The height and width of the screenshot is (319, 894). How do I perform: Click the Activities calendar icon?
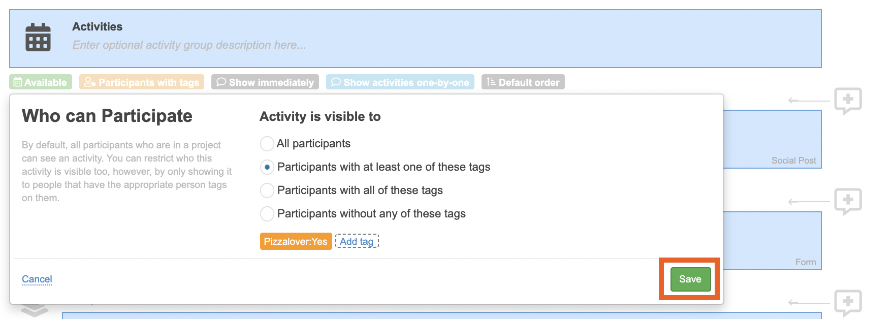pyautogui.click(x=38, y=38)
